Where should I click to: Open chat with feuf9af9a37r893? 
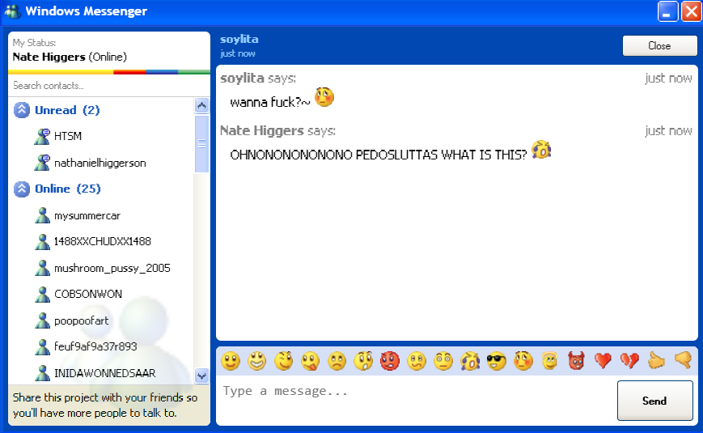click(x=101, y=346)
